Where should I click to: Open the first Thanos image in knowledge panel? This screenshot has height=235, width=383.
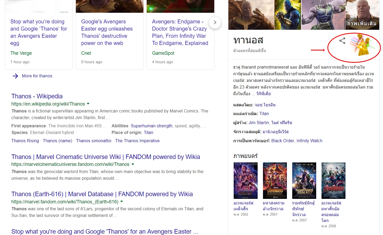point(251,15)
